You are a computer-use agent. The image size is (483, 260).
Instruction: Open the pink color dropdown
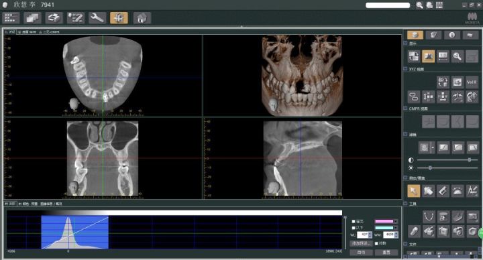[x=396, y=221]
